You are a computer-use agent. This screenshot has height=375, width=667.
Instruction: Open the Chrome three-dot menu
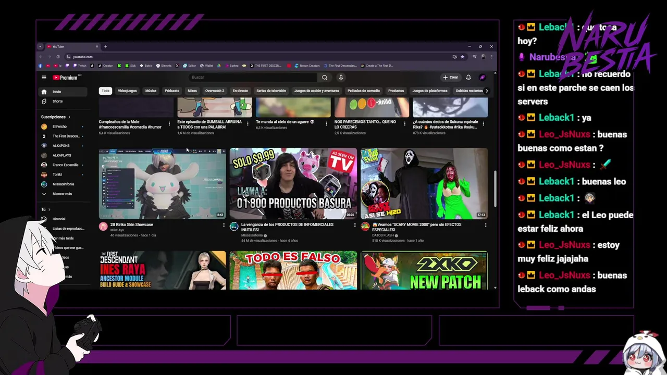[x=491, y=57]
